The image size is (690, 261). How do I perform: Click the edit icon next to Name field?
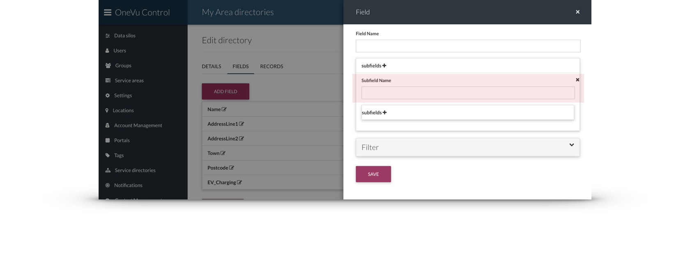pos(224,109)
